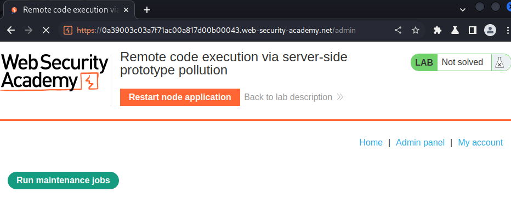This screenshot has height=221, width=511.
Task: Click the lab flask status icon
Action: coord(499,62)
